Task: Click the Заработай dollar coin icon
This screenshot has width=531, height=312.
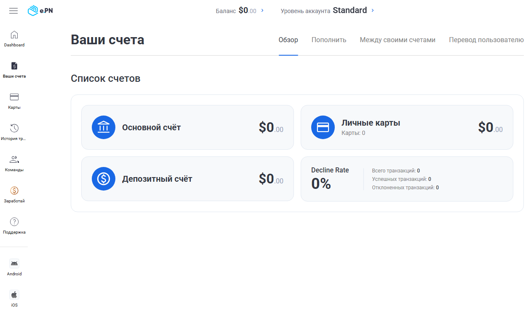Action: pyautogui.click(x=14, y=191)
